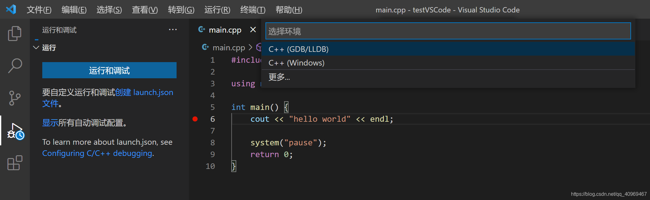Click the 显示 link for auto debug configurations

[x=50, y=123]
